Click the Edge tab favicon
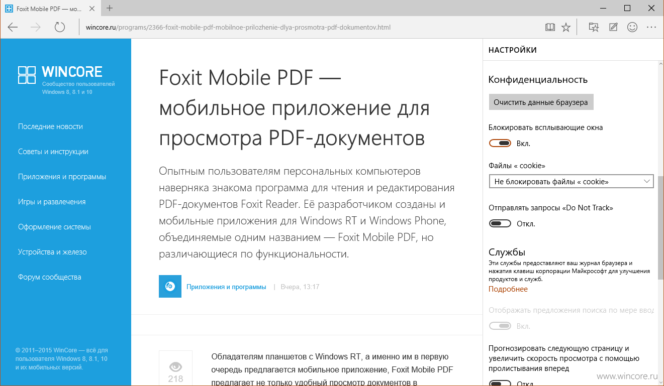 [9, 9]
